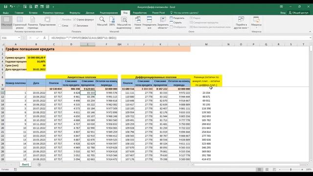Open Switch Windows (Перейти в другое окно) dropdown
This screenshot has height=176, width=313.
pos(241,22)
